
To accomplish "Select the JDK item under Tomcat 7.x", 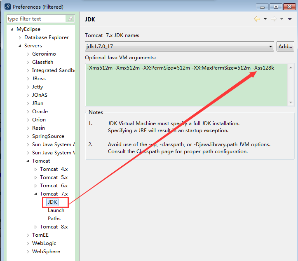I will pyautogui.click(x=52, y=202).
